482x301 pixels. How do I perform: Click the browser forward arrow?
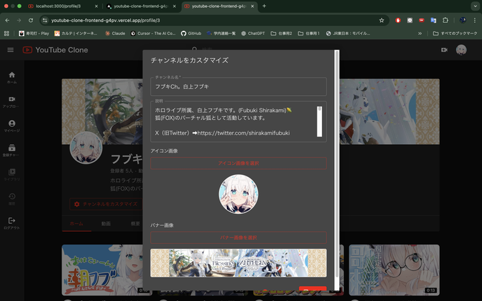[19, 20]
